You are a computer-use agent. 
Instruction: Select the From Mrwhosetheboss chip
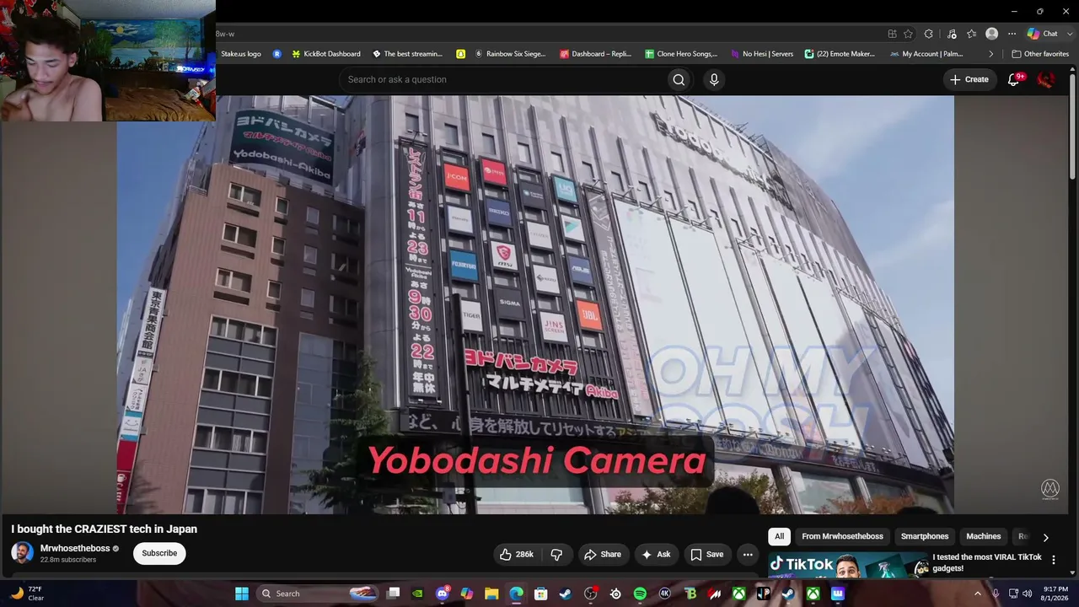[x=842, y=536]
